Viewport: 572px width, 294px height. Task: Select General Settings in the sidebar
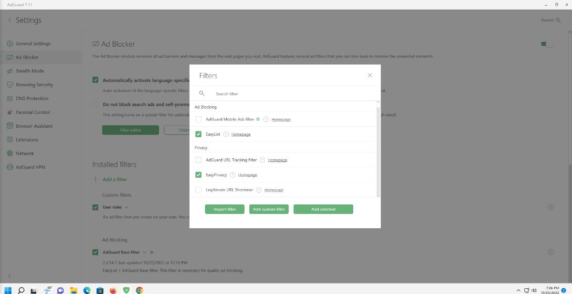33,43
